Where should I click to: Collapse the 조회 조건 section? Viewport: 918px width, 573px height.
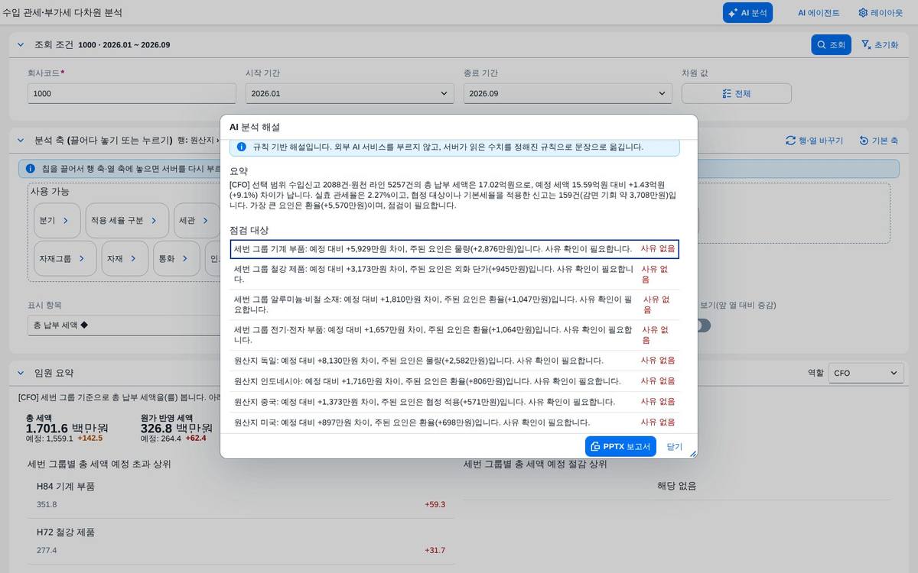click(21, 44)
